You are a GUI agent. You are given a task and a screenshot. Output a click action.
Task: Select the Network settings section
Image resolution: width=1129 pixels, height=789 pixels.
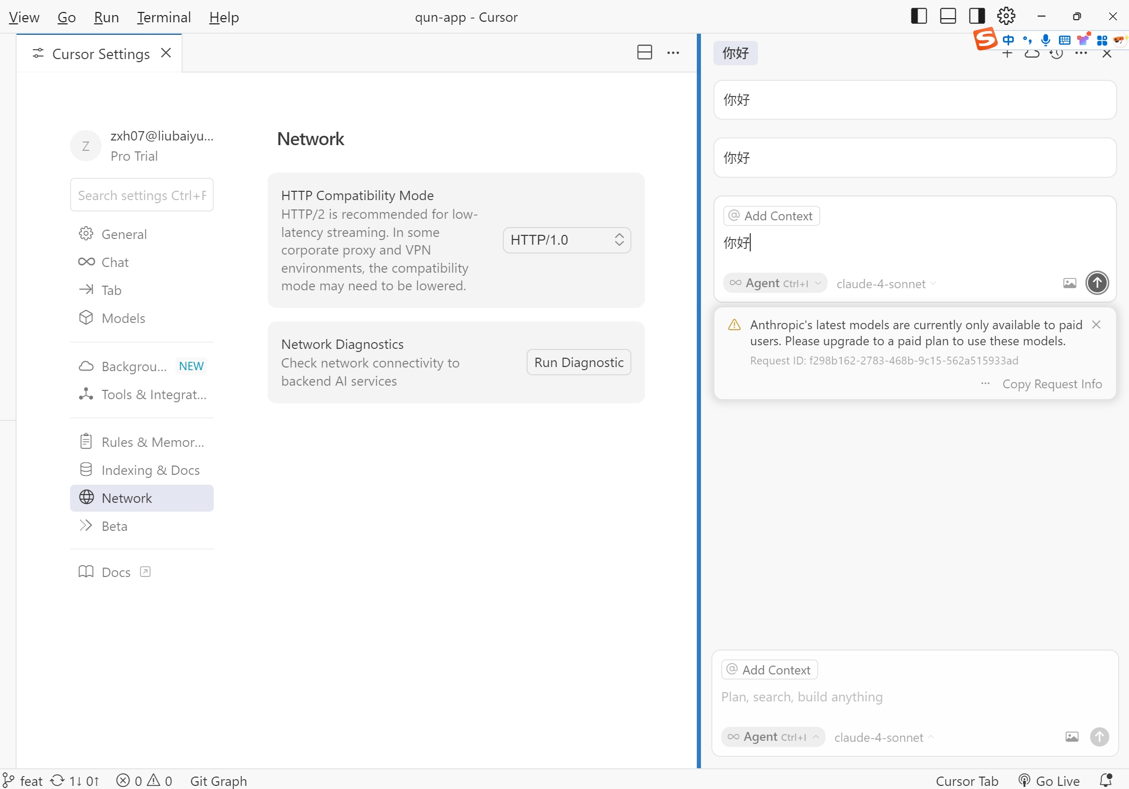pyautogui.click(x=142, y=498)
